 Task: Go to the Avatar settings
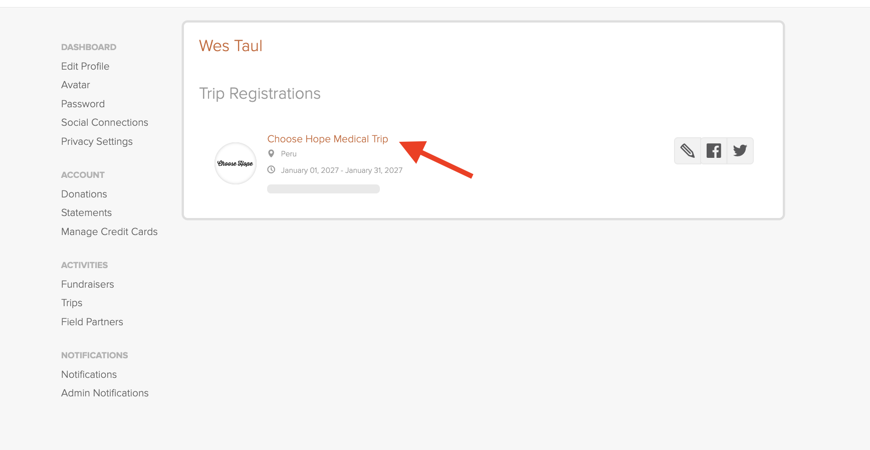(x=75, y=85)
